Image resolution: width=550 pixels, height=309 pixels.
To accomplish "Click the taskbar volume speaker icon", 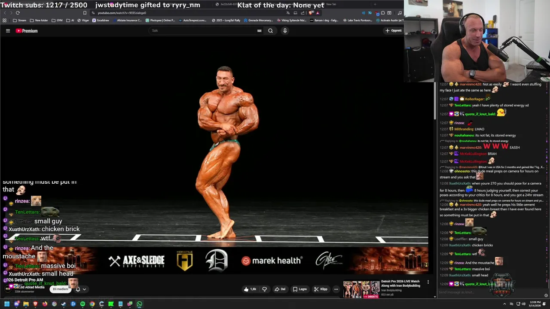I will (x=522, y=304).
